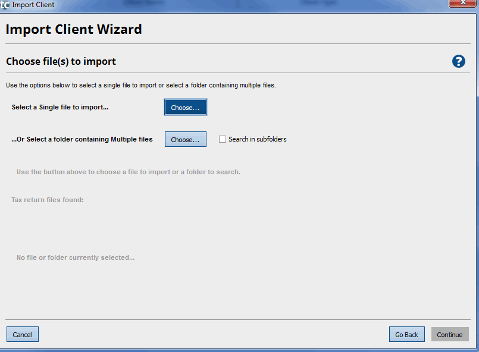Viewport: 479px width, 352px height.
Task: Click the 'No file or folder currently selected' message
Action: click(x=76, y=258)
